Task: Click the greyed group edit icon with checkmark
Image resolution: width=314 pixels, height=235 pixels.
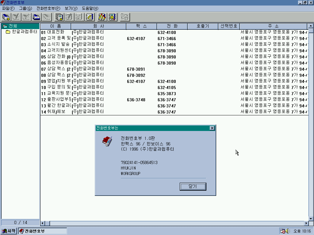Action: [x=16, y=17]
